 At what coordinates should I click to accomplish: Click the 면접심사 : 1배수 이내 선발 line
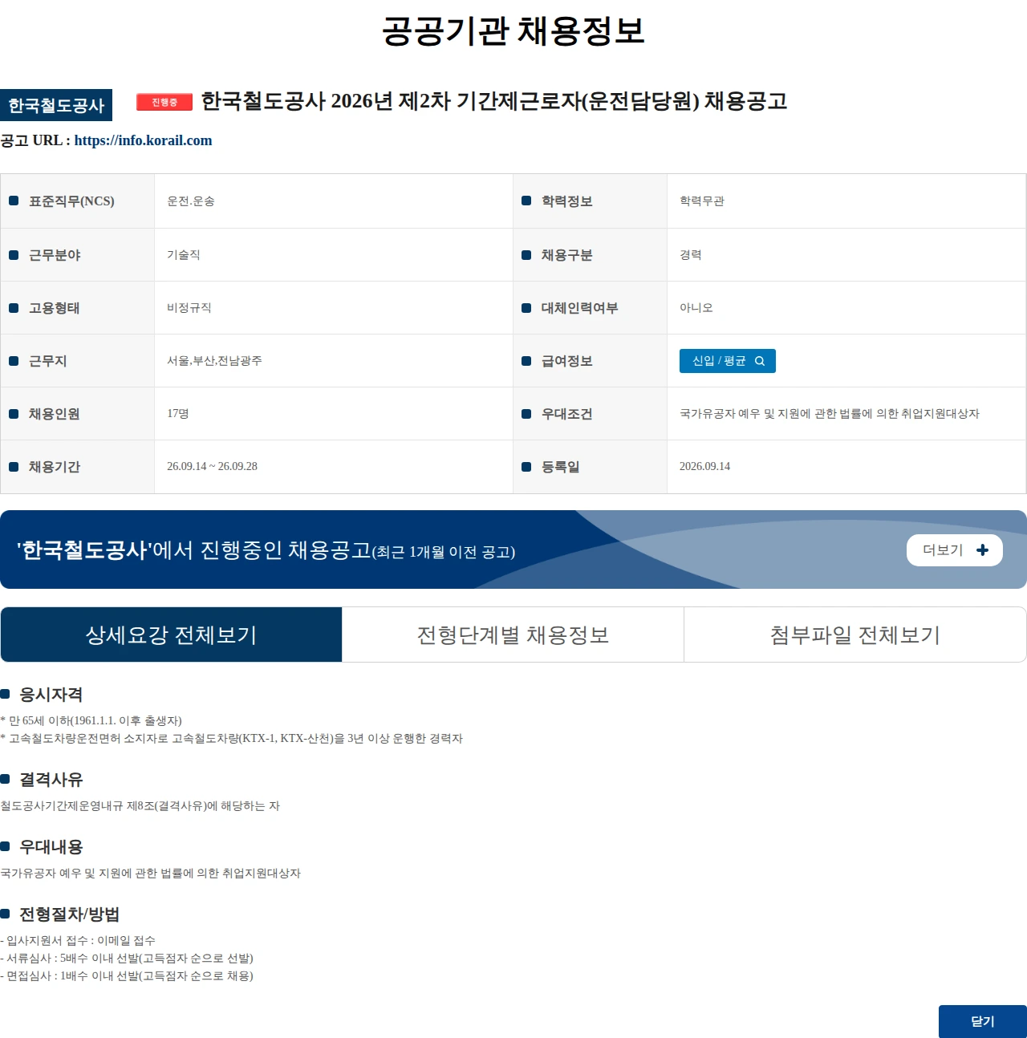point(127,976)
